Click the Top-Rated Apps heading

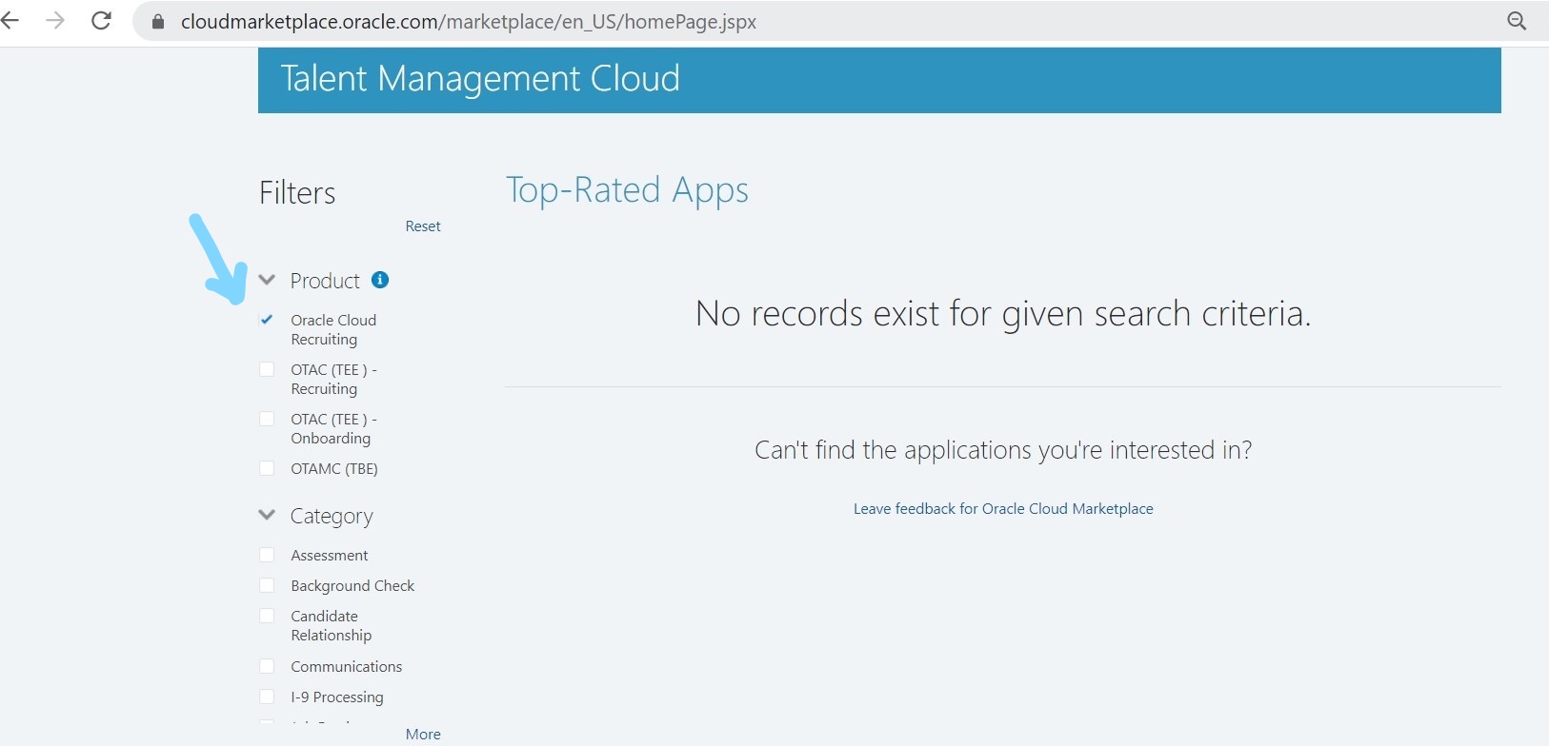point(627,190)
